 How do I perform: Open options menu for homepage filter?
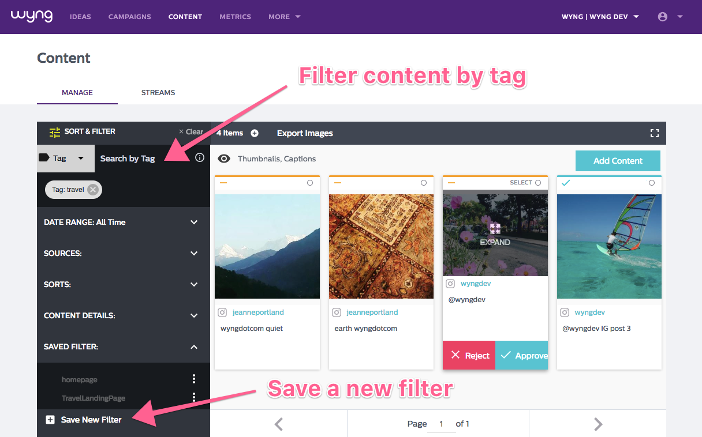[194, 379]
